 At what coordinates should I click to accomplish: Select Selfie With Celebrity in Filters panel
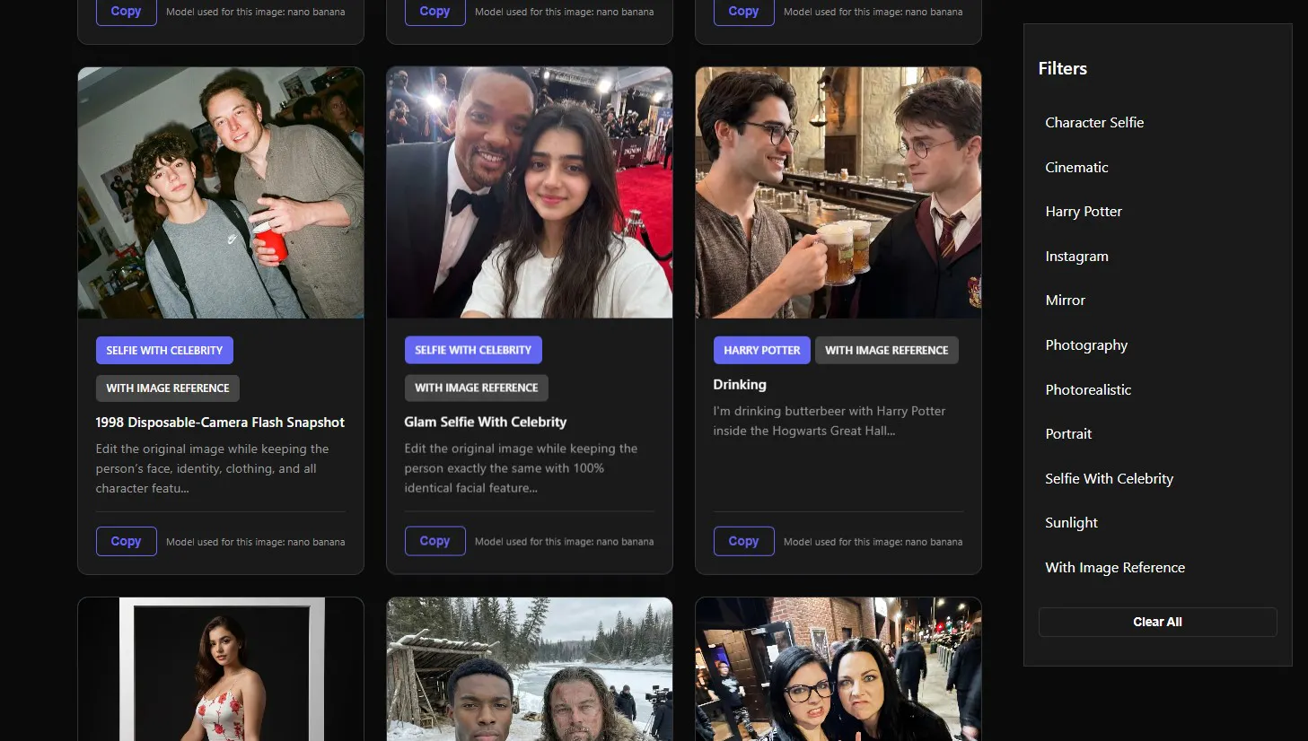(1109, 479)
